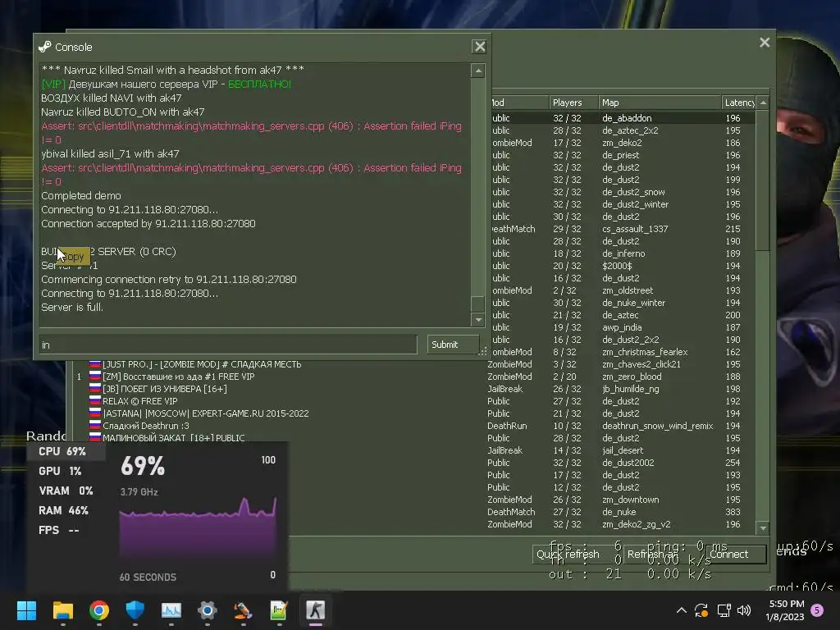Click the Submit button in Console

pos(453,345)
